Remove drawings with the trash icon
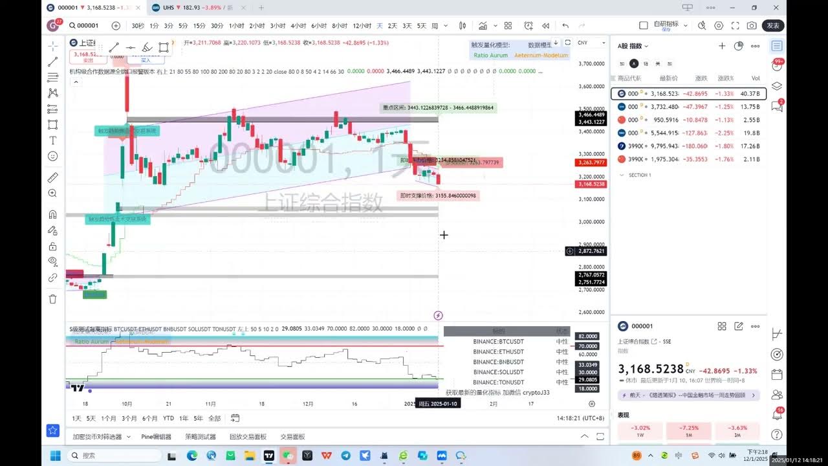 click(53, 299)
